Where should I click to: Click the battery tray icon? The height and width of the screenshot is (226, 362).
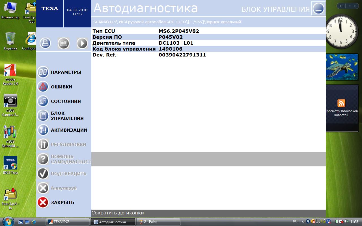click(x=337, y=221)
